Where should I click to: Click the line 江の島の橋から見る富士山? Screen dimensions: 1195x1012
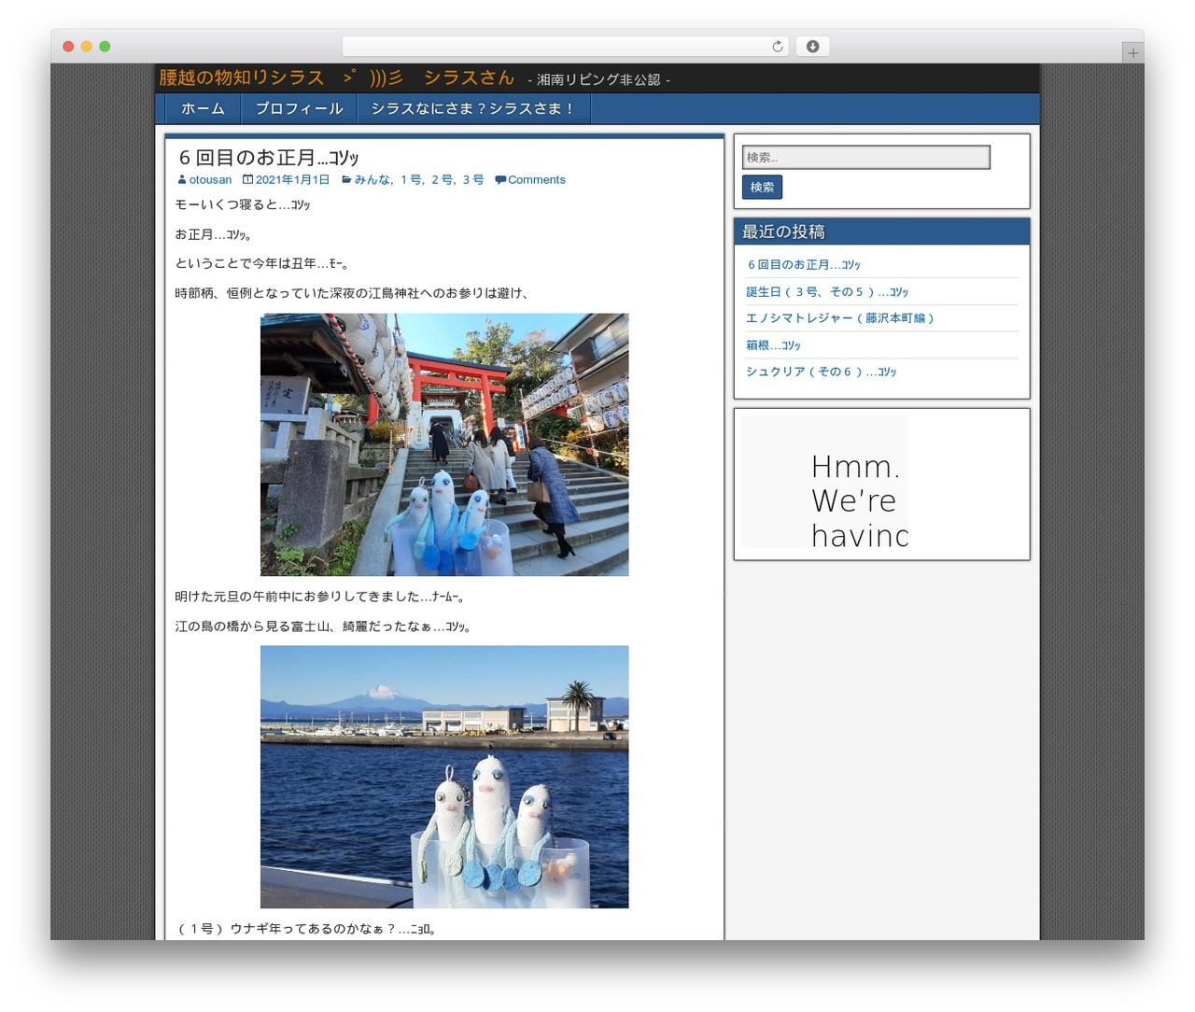coord(324,626)
